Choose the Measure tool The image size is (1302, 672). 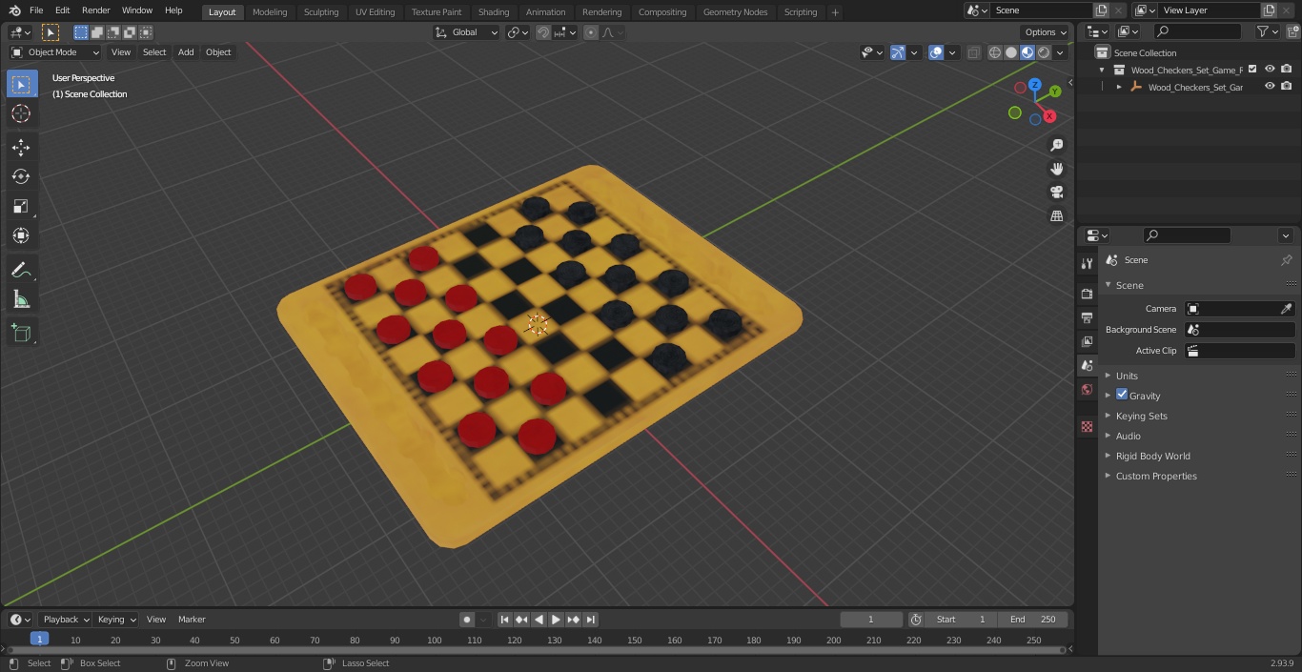tap(21, 300)
